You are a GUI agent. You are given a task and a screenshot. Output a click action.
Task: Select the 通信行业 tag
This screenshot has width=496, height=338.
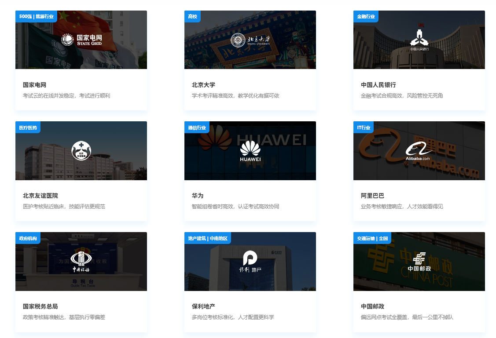tap(197, 127)
